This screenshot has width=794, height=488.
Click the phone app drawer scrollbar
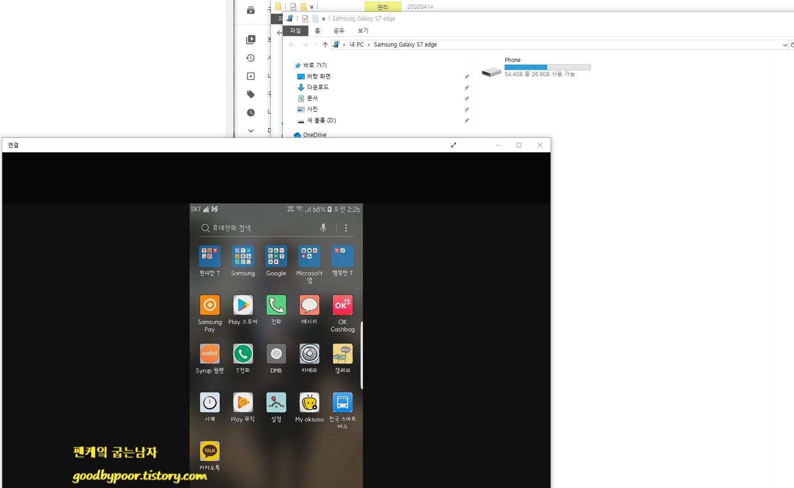pyautogui.click(x=362, y=355)
